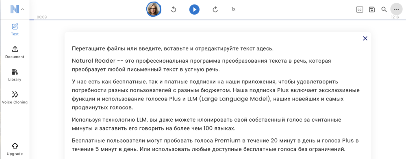406x159 pixels.
Task: Toggle closed captions with the CC icon
Action: click(359, 10)
